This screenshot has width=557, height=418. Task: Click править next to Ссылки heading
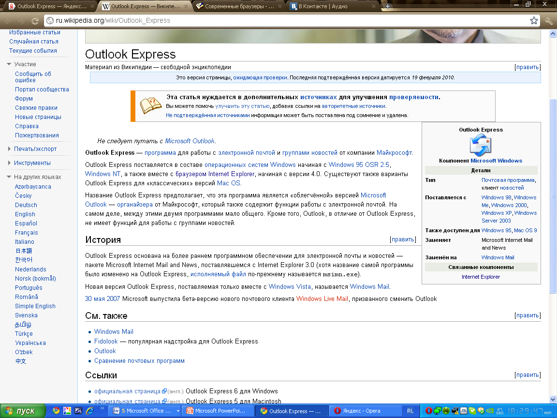click(528, 375)
